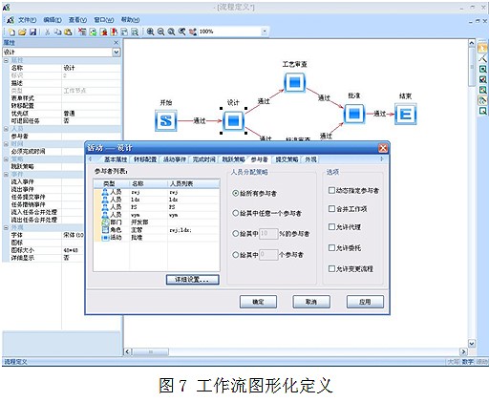This screenshot has width=489, height=402.
Task: Select the start node S icon
Action: coord(166,120)
